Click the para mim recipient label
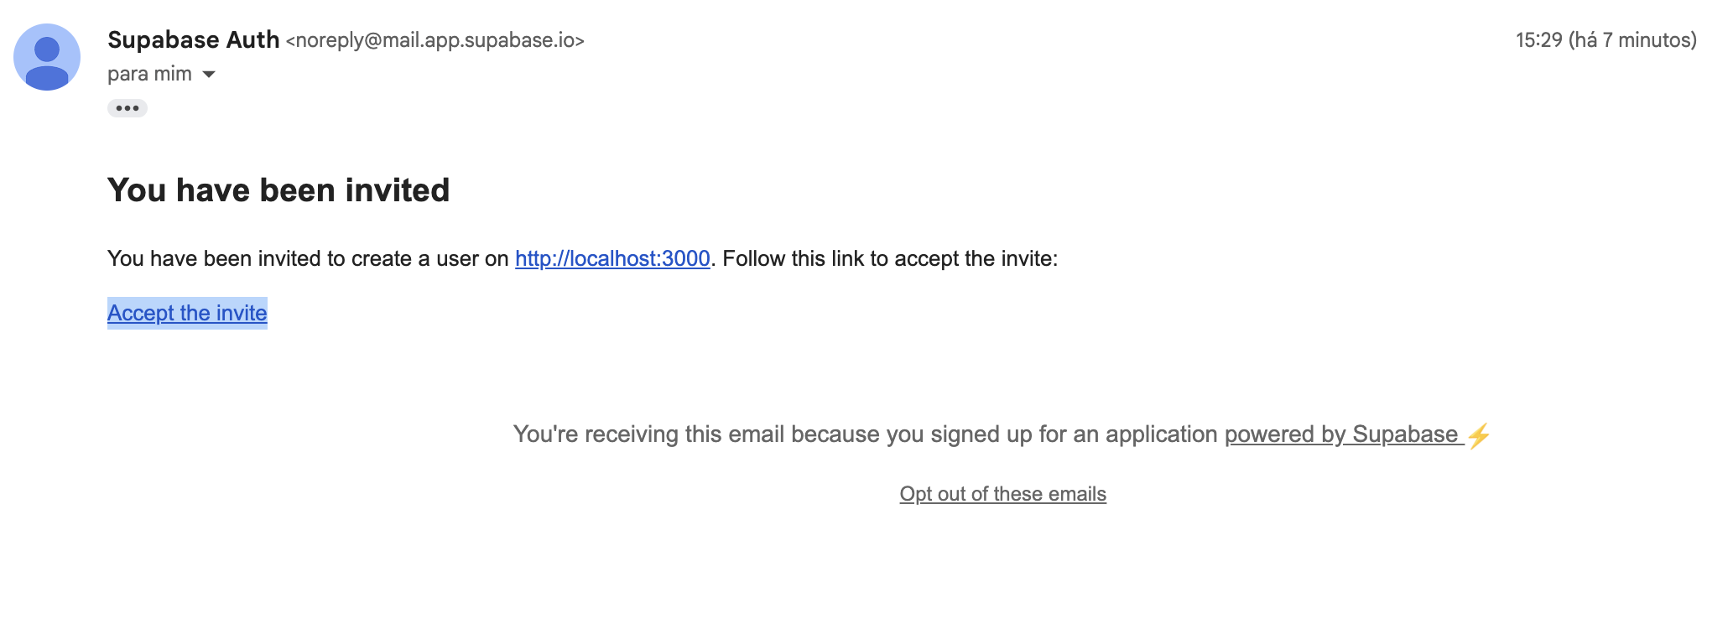Viewport: 1733px width, 629px height. pyautogui.click(x=149, y=74)
